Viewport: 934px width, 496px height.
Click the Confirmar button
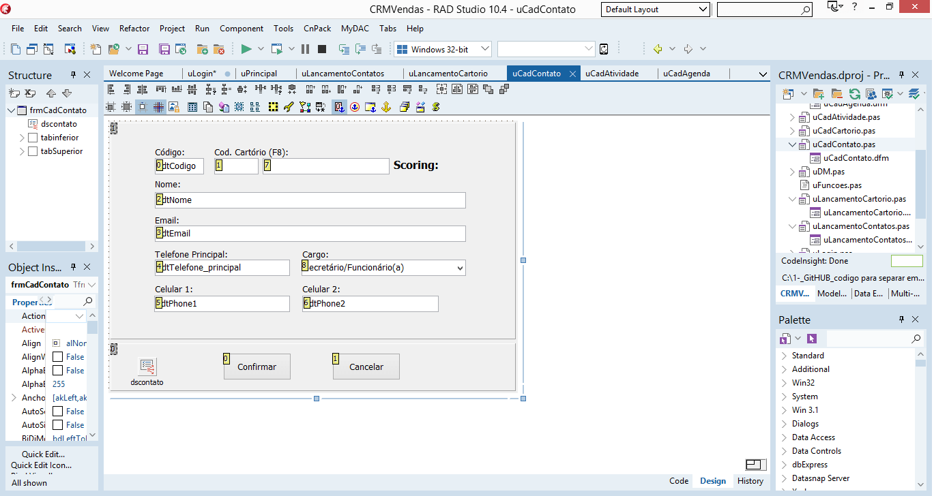(257, 367)
